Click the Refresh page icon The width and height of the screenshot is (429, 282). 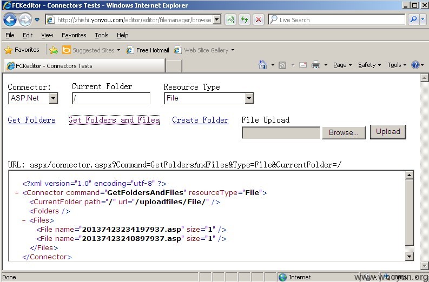pyautogui.click(x=245, y=19)
